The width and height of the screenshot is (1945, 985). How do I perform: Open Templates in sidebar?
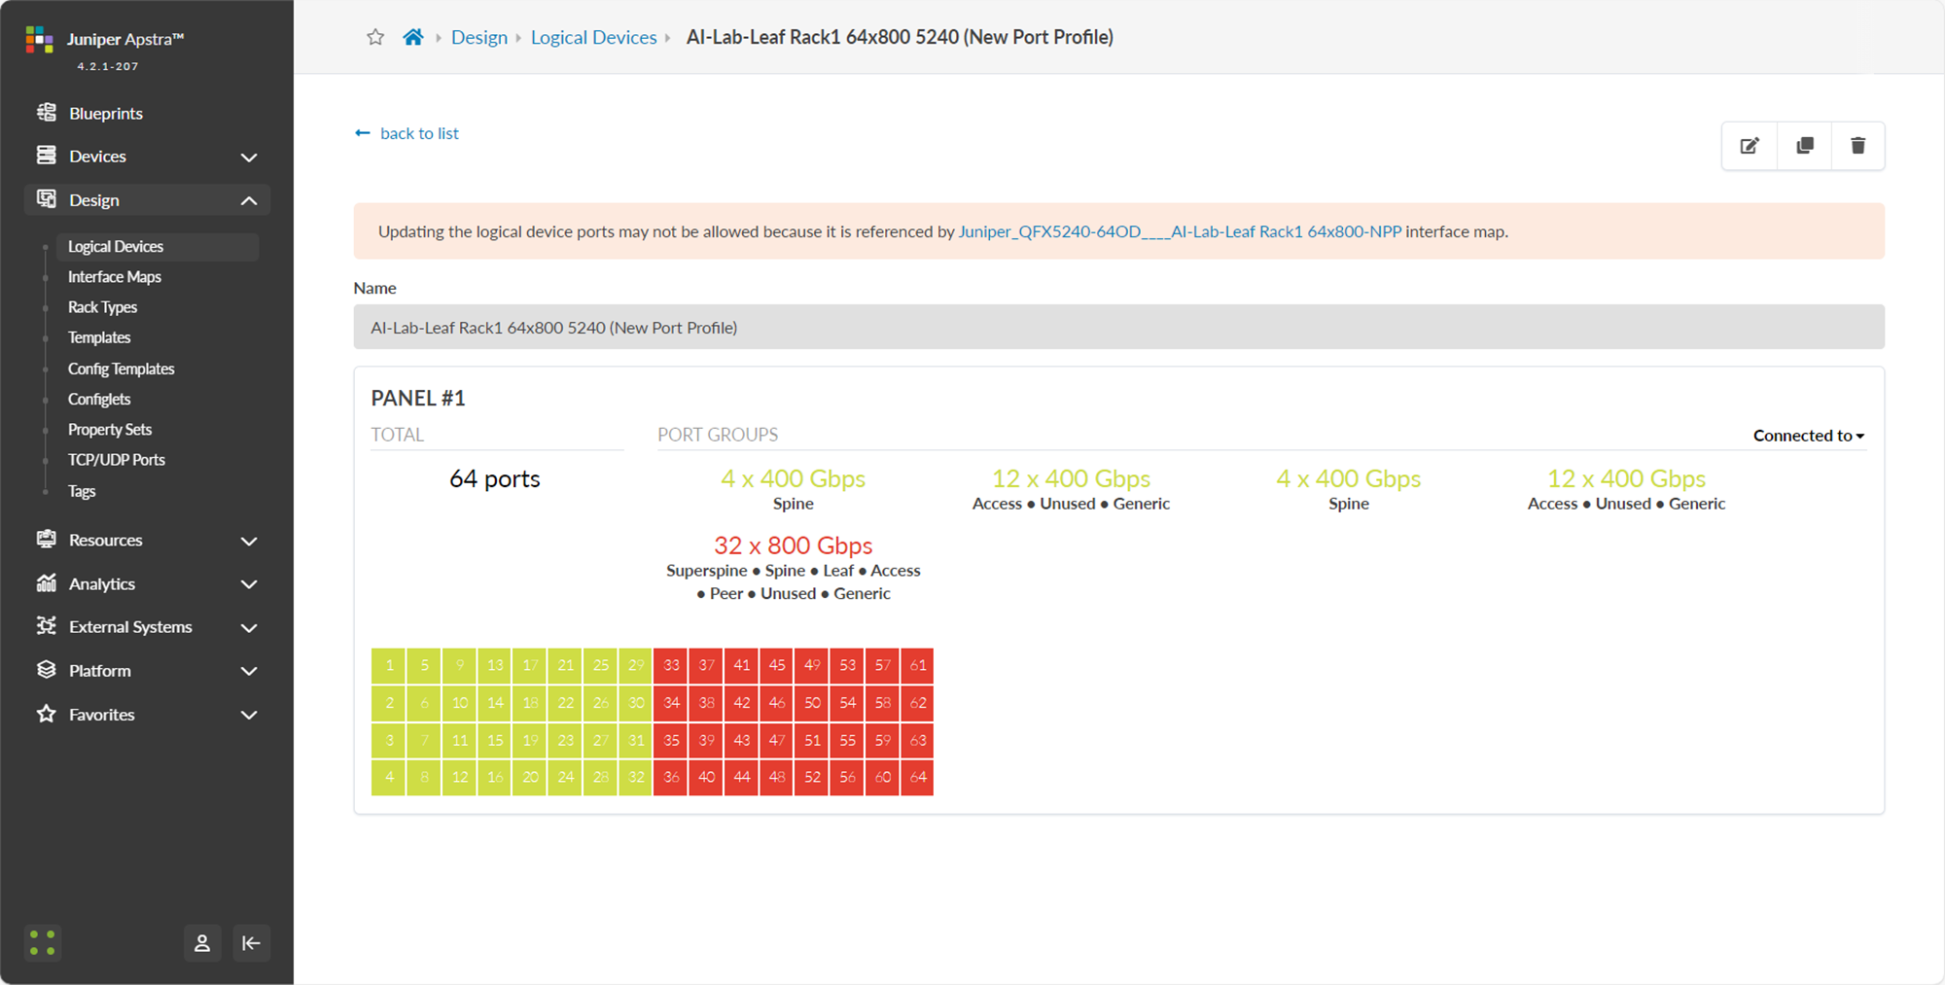coord(99,337)
